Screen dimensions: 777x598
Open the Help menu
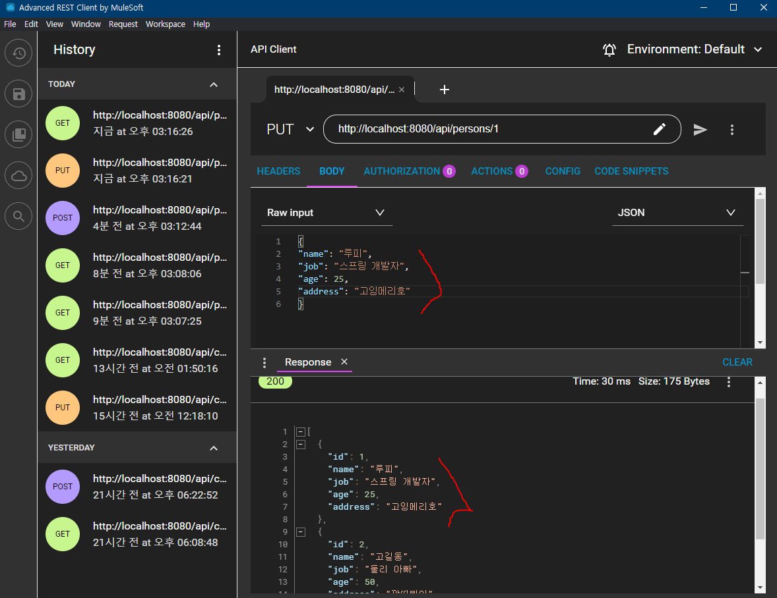(201, 24)
